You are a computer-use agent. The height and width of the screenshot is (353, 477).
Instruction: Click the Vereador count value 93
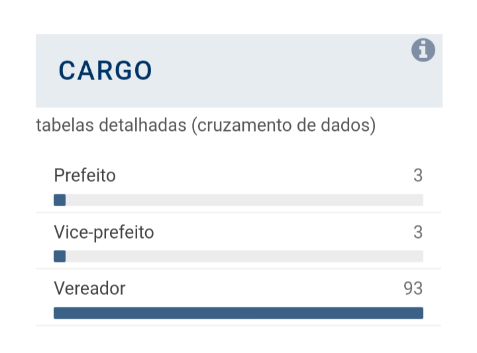(413, 288)
